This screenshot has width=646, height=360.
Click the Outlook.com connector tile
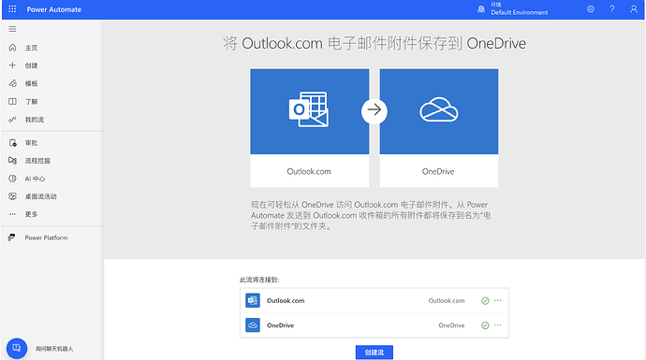(x=309, y=128)
